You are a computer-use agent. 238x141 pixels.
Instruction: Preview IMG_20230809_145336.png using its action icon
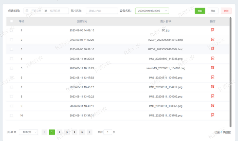(x=213, y=58)
